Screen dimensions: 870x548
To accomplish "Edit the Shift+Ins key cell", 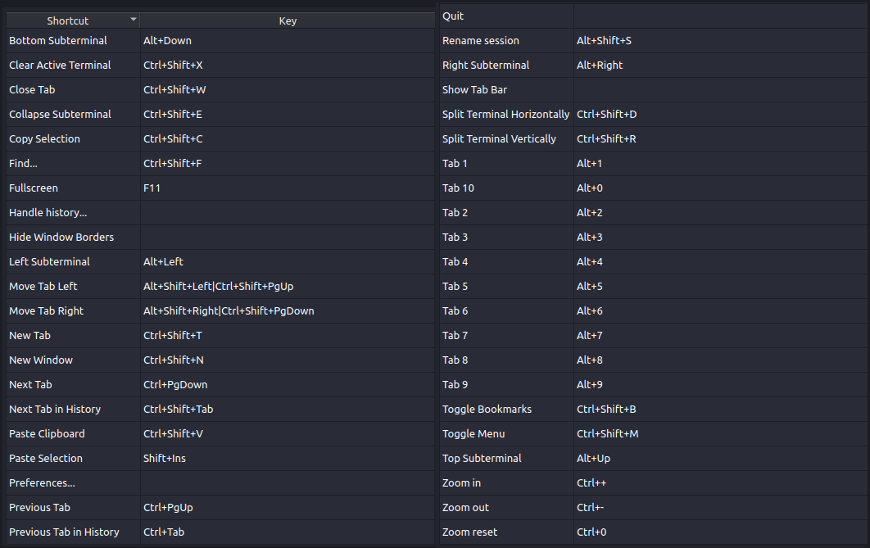I will tap(288, 458).
